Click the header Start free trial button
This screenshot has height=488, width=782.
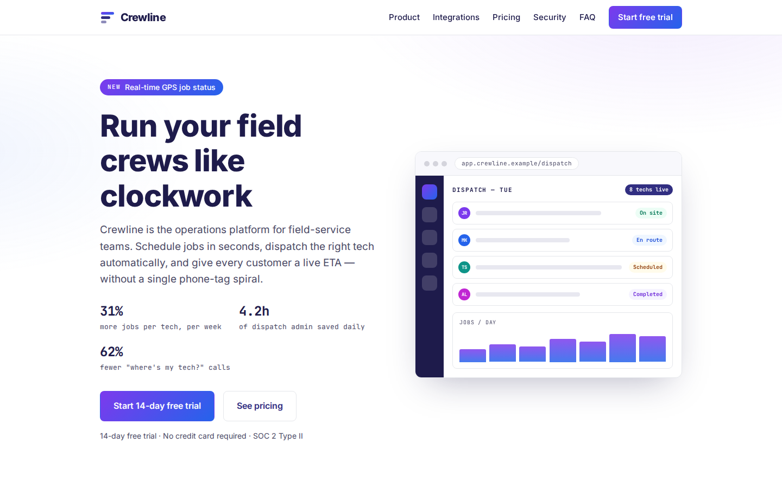645,17
